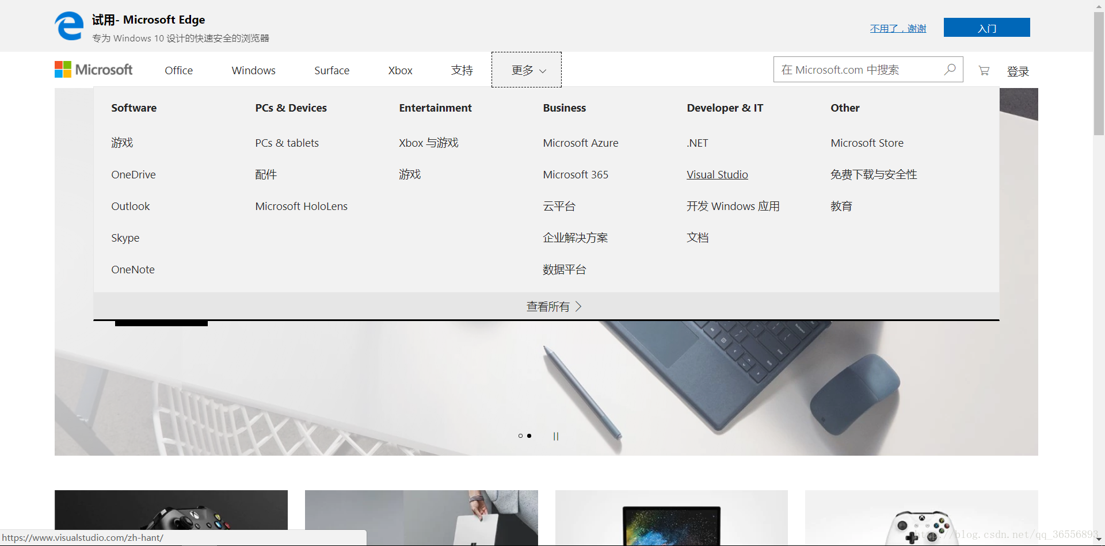
Task: Click the 入门 button
Action: (x=987, y=28)
